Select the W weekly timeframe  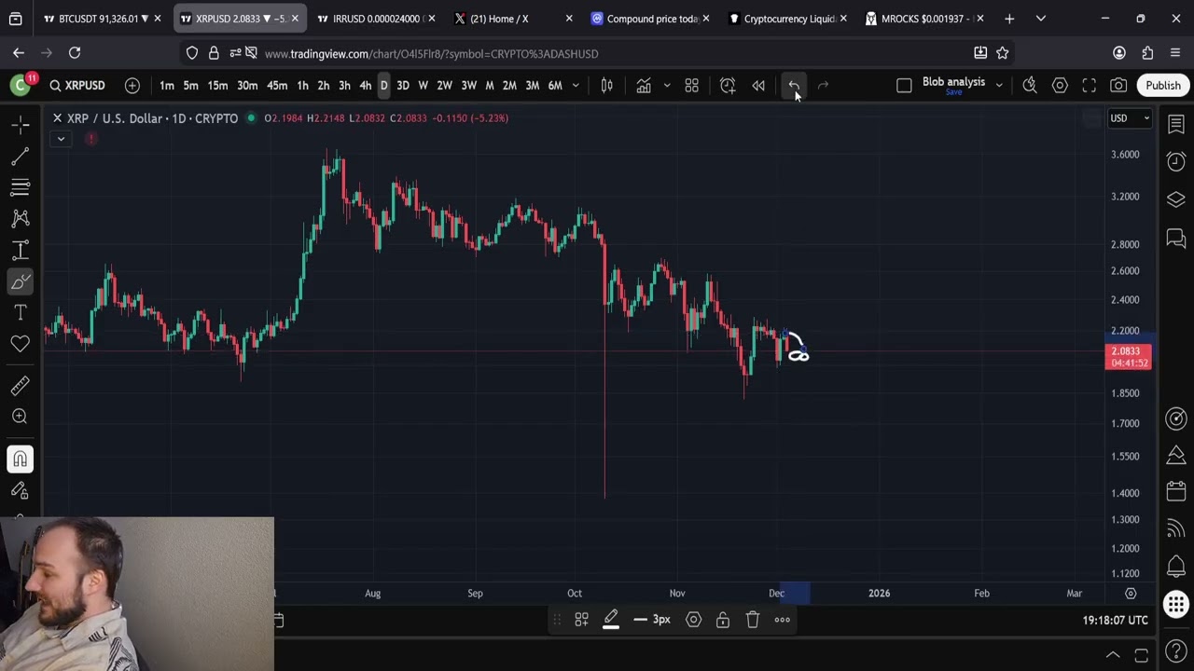pos(423,86)
